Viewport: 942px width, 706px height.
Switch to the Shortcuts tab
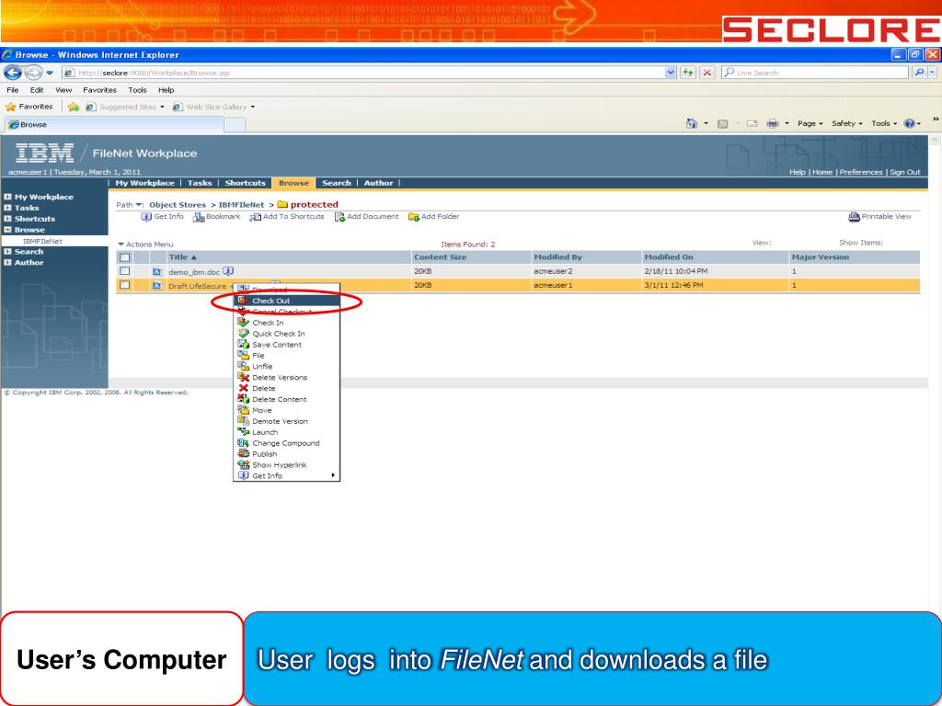[245, 183]
